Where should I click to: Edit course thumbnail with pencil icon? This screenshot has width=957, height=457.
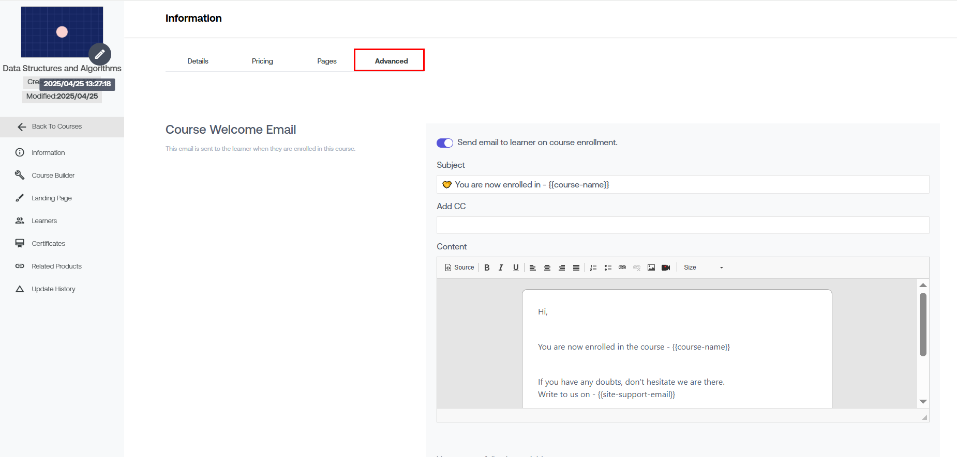click(x=100, y=54)
